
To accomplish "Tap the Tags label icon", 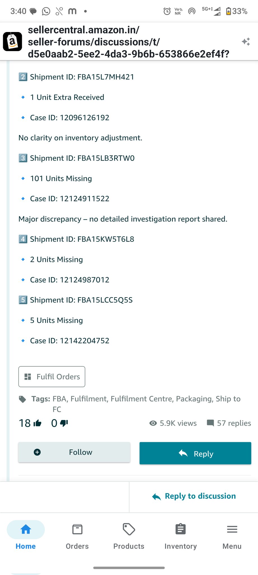I will (22, 399).
